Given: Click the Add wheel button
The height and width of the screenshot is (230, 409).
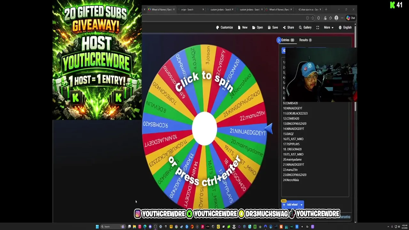Looking at the screenshot, I should coord(290,205).
